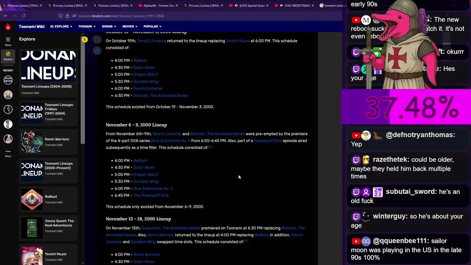Open Toonami Lineups (2020-Present) card

(48, 170)
